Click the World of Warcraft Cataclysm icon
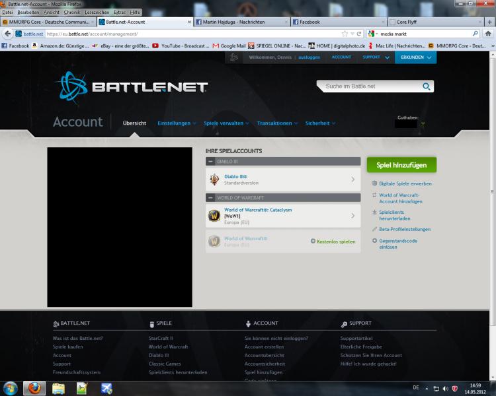 point(214,216)
